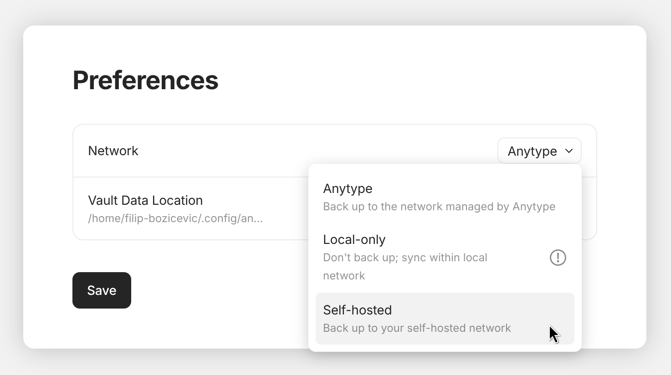Image resolution: width=671 pixels, height=375 pixels.
Task: Click the Vault Data Location label
Action: (145, 200)
